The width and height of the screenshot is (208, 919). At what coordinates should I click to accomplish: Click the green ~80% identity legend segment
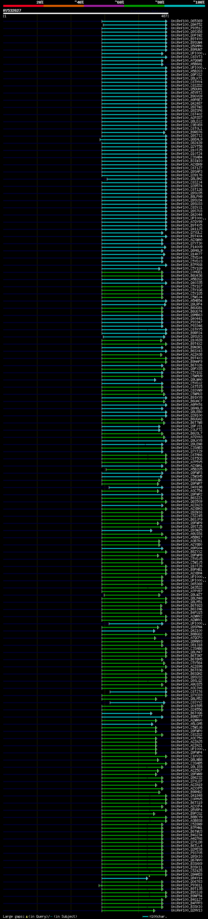[x=144, y=6]
